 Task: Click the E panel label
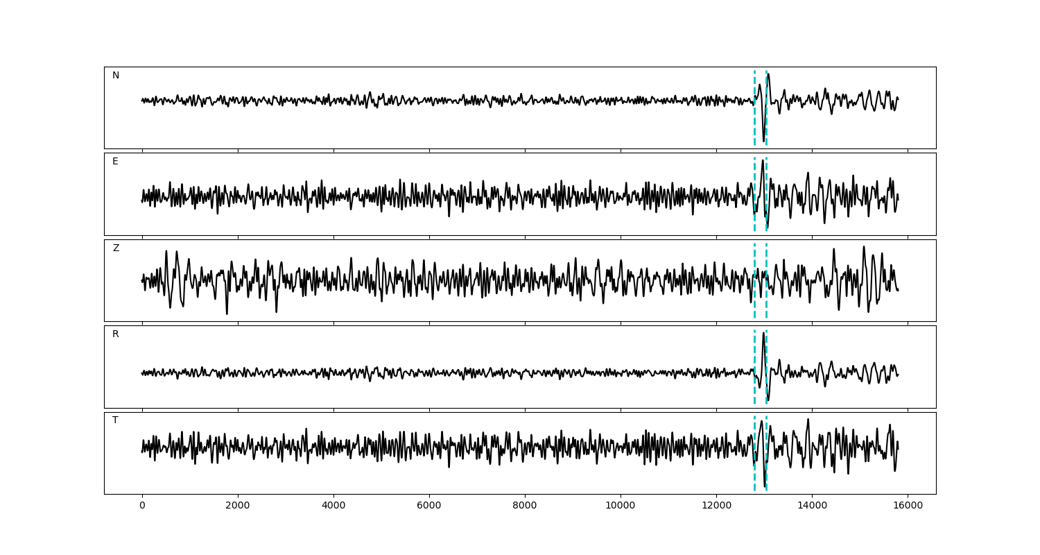tap(115, 162)
